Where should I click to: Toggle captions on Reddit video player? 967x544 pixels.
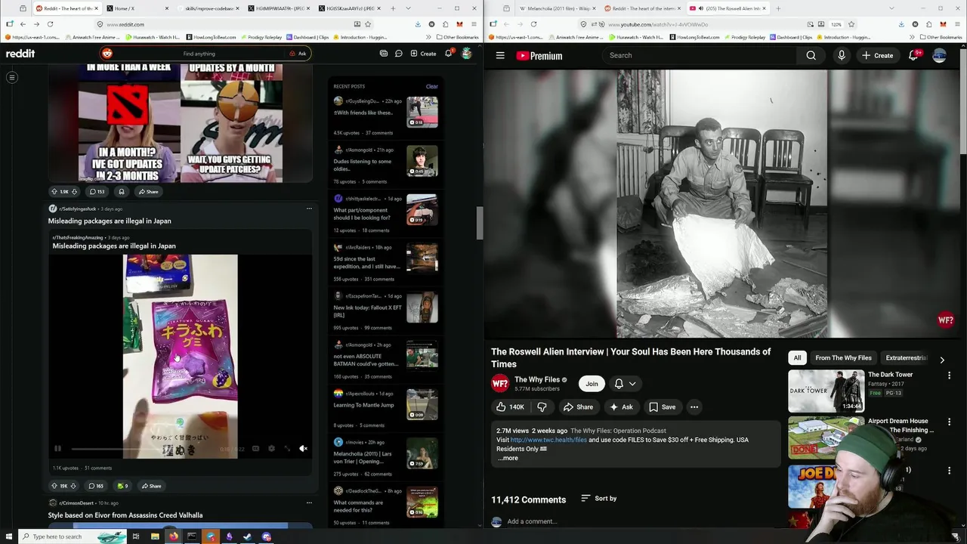[255, 449]
